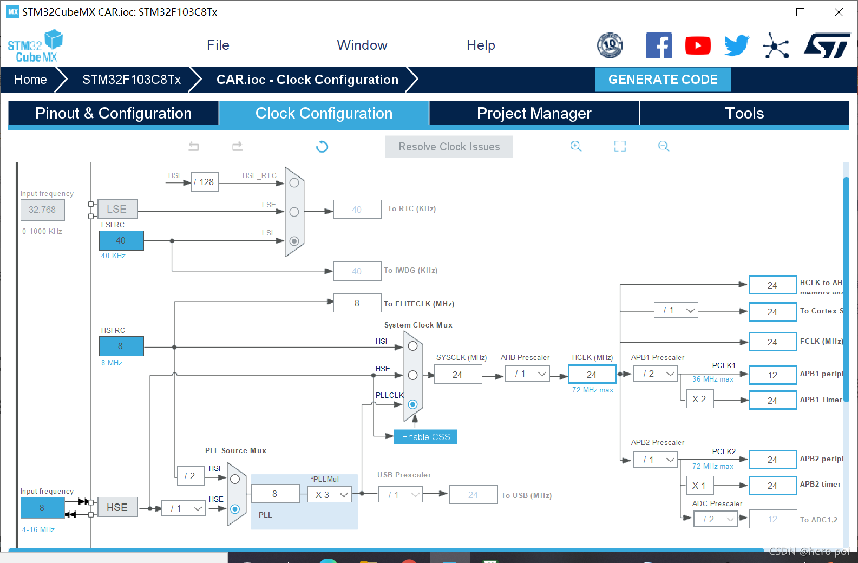Click CAR.ioc - Clock Configuration breadcrumb
The height and width of the screenshot is (563, 858).
click(307, 80)
